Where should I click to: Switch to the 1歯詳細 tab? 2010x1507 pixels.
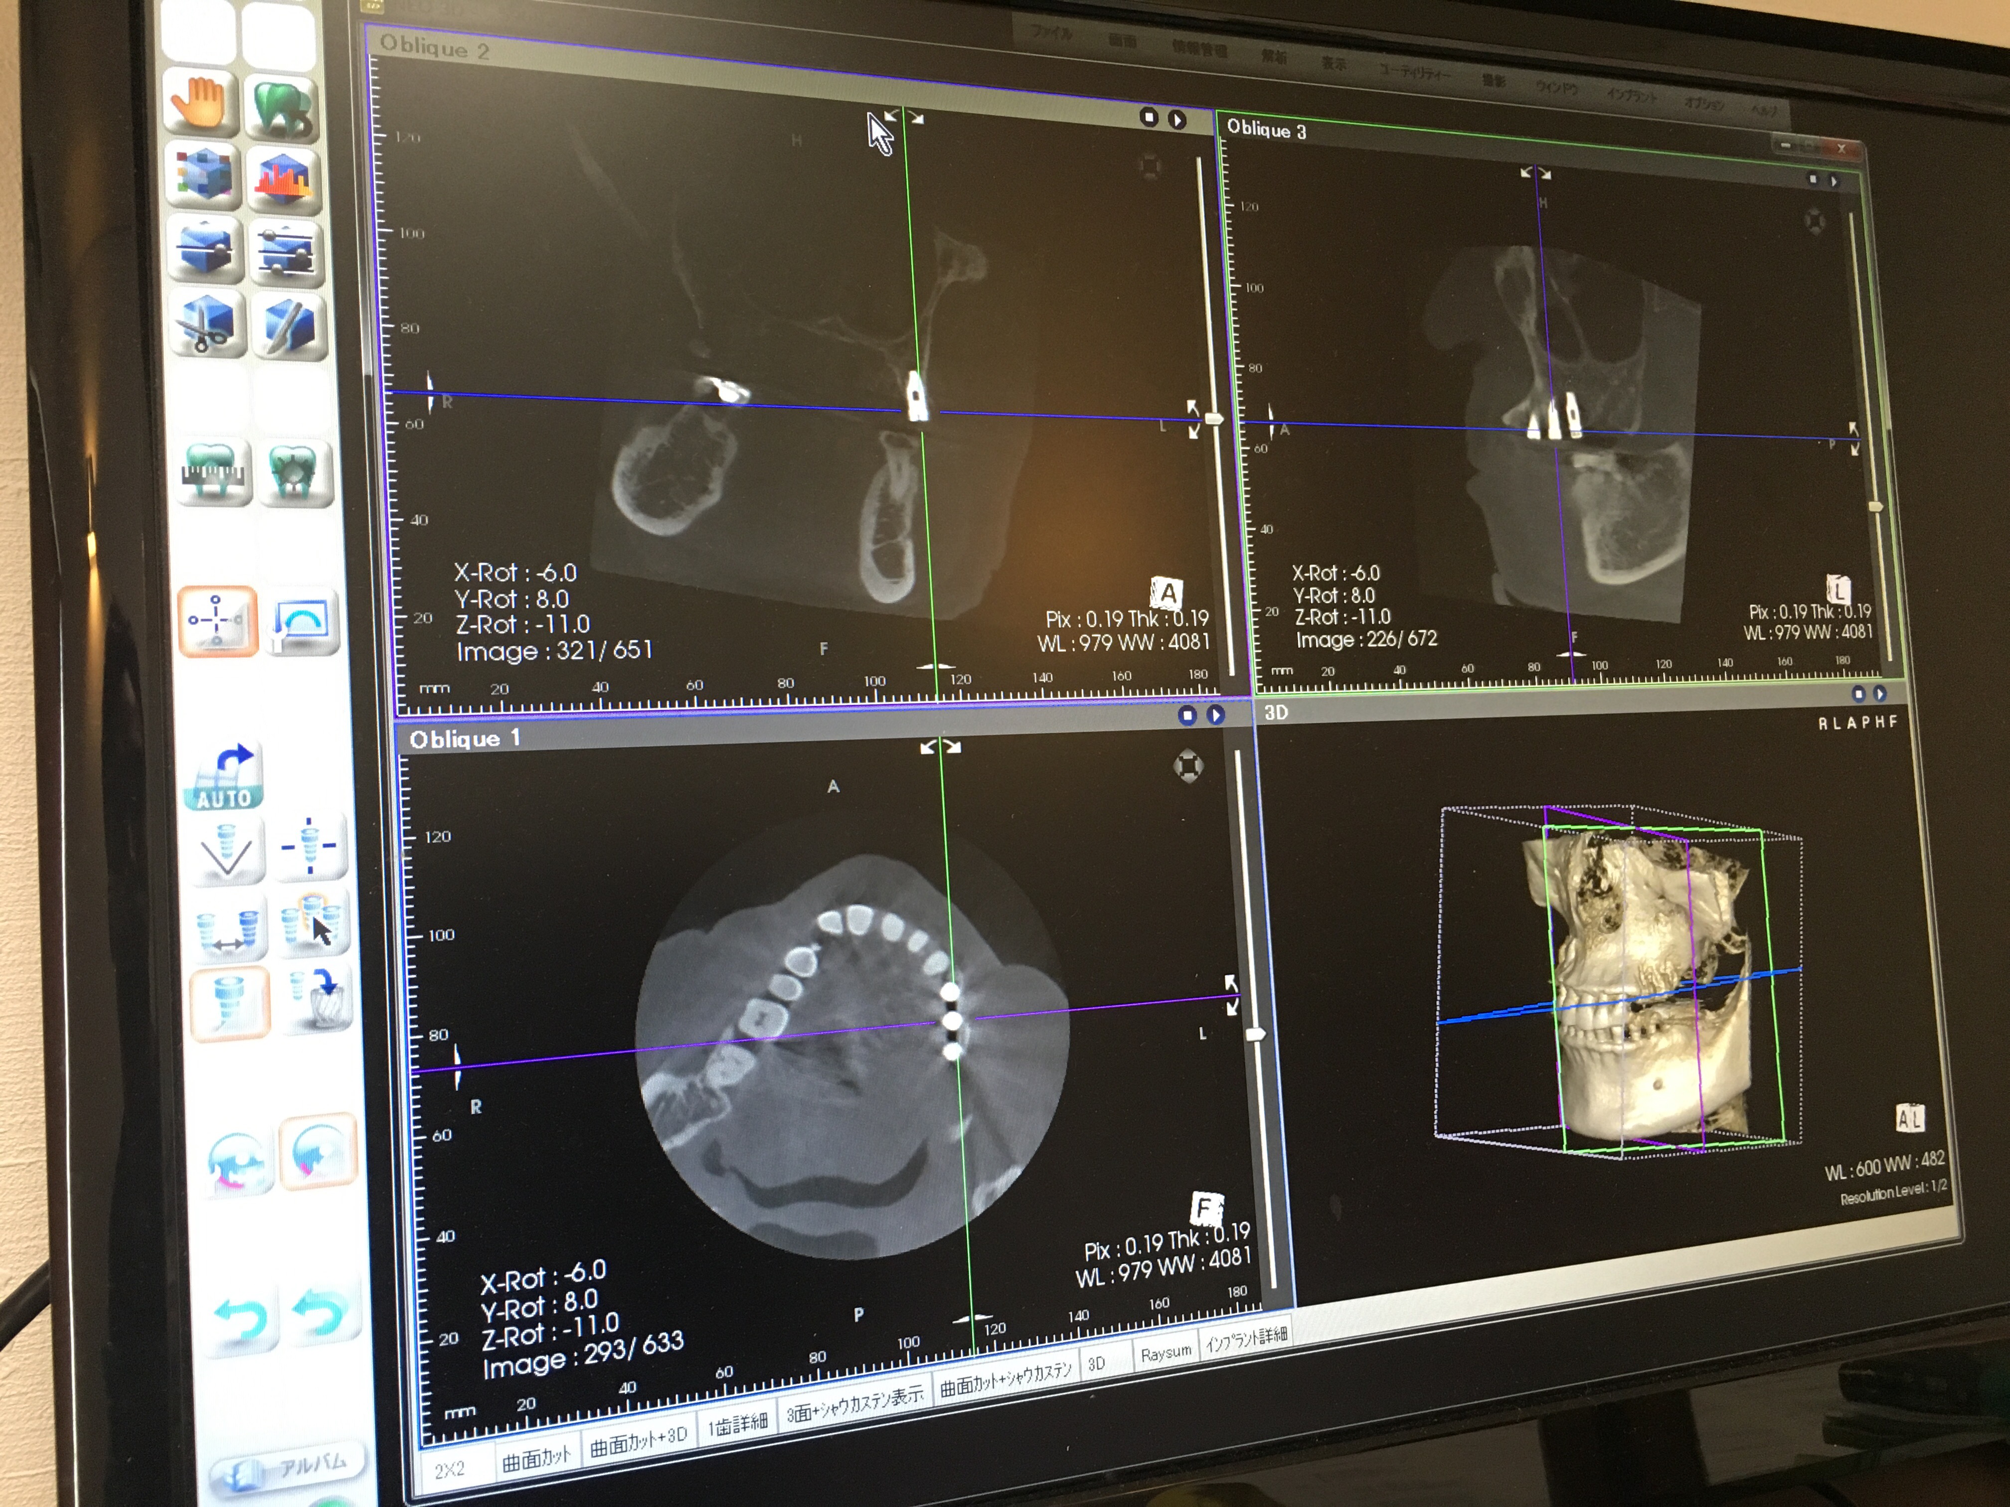point(738,1422)
